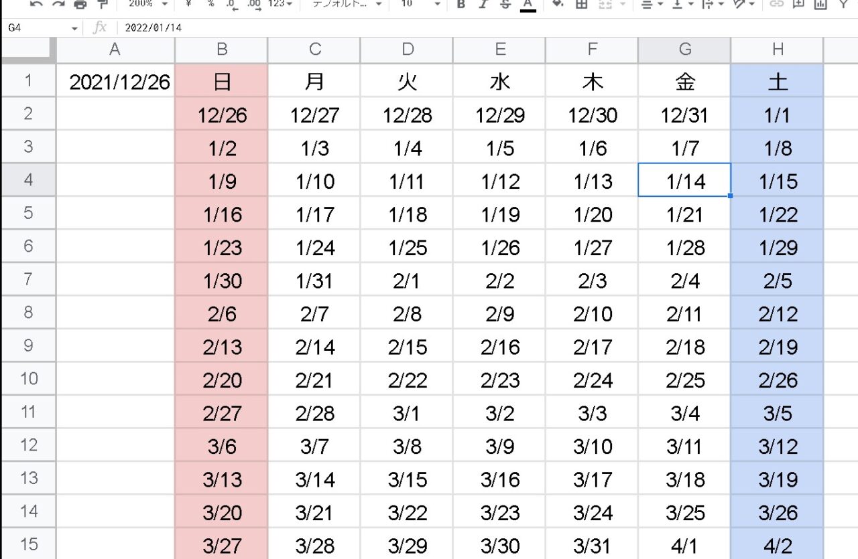The width and height of the screenshot is (858, 559).
Task: Toggle italic formatting
Action: [483, 5]
